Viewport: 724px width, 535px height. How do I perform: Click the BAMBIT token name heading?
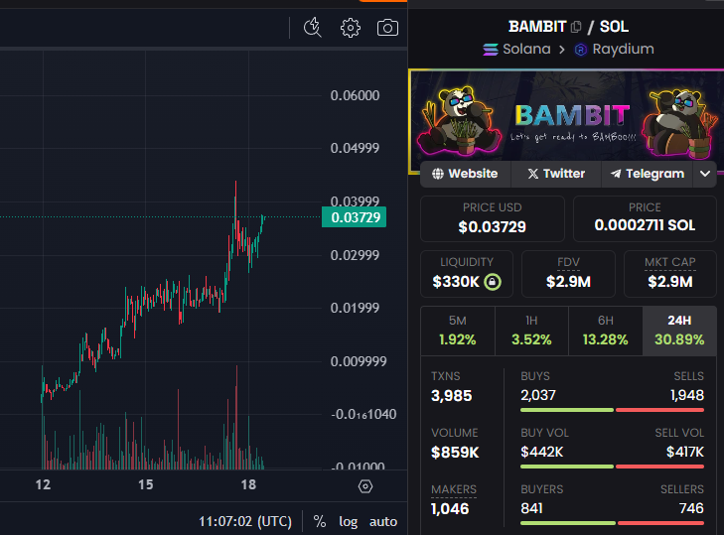[x=537, y=27]
